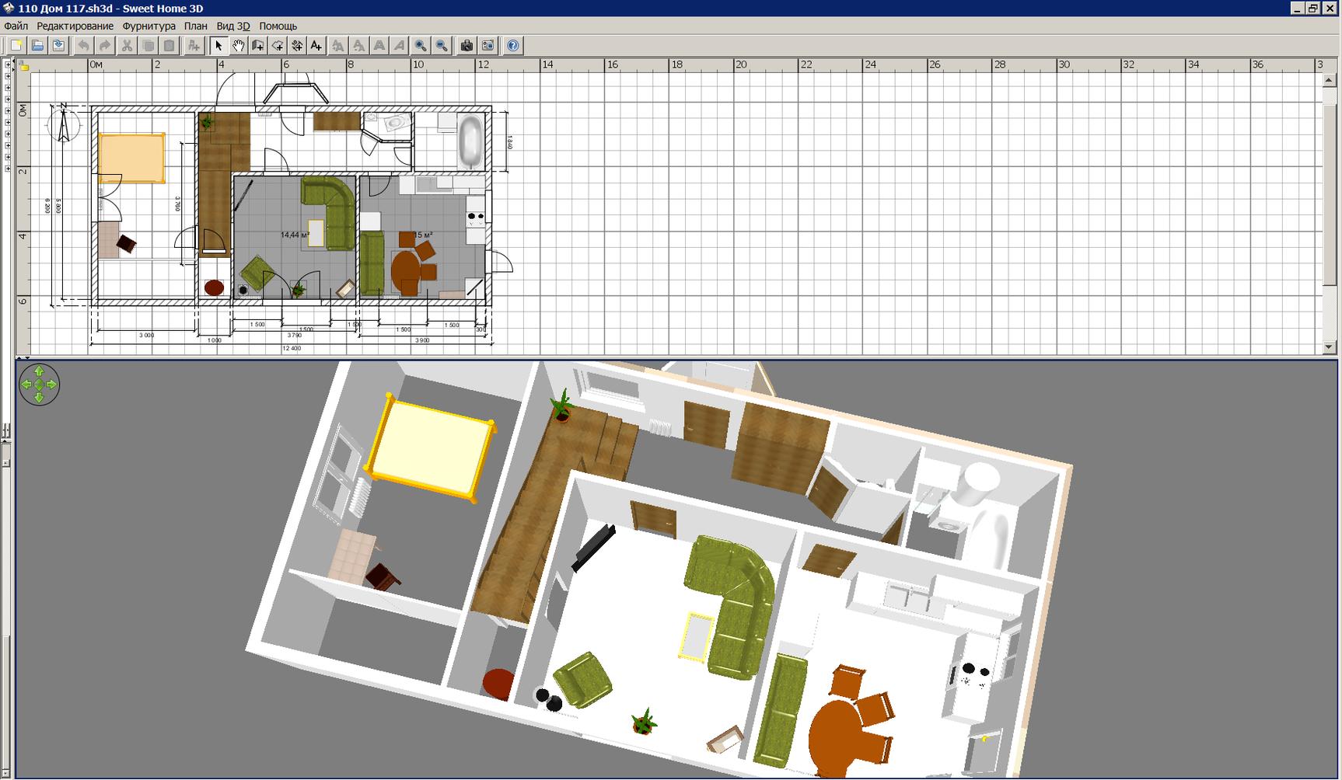Viewport: 1342px width, 780px height.
Task: Choose the Create rooms tool
Action: click(277, 46)
